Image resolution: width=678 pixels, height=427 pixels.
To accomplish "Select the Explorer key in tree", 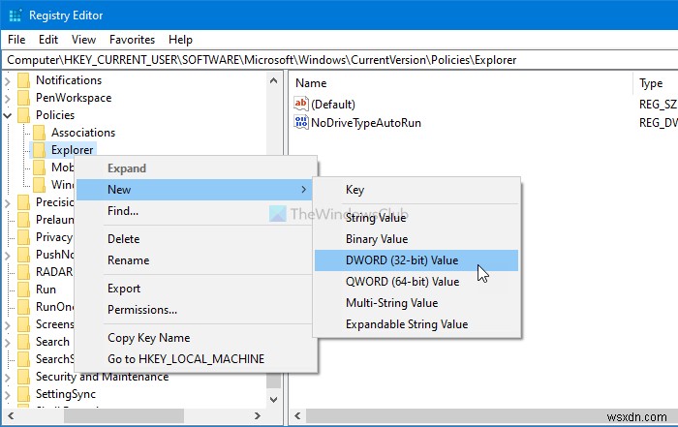I will tap(73, 150).
